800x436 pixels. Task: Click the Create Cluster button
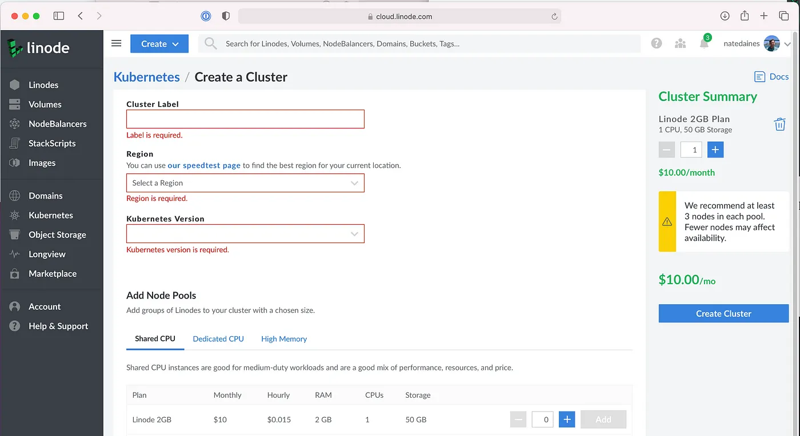(x=723, y=313)
